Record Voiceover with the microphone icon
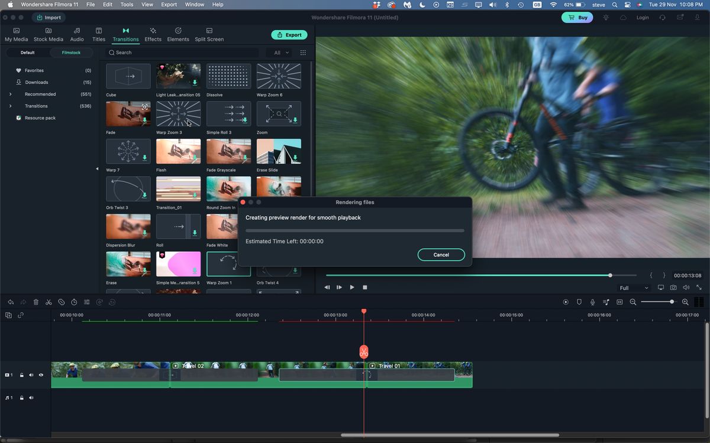This screenshot has width=710, height=443. (592, 302)
